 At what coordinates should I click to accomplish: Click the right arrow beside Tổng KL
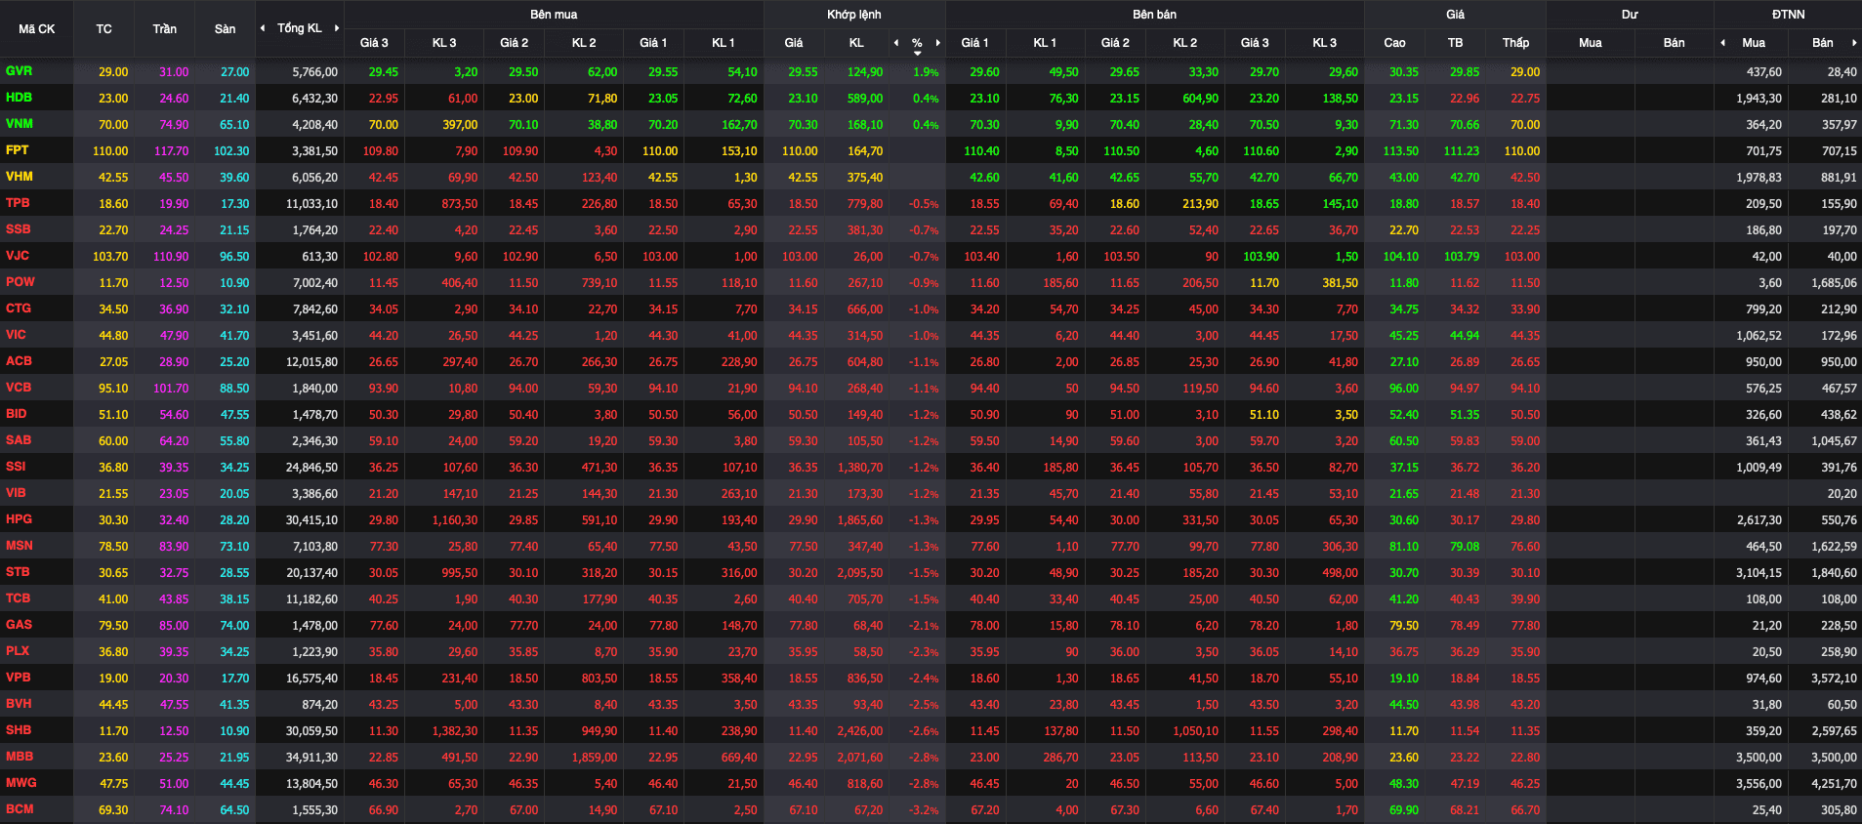[x=337, y=28]
